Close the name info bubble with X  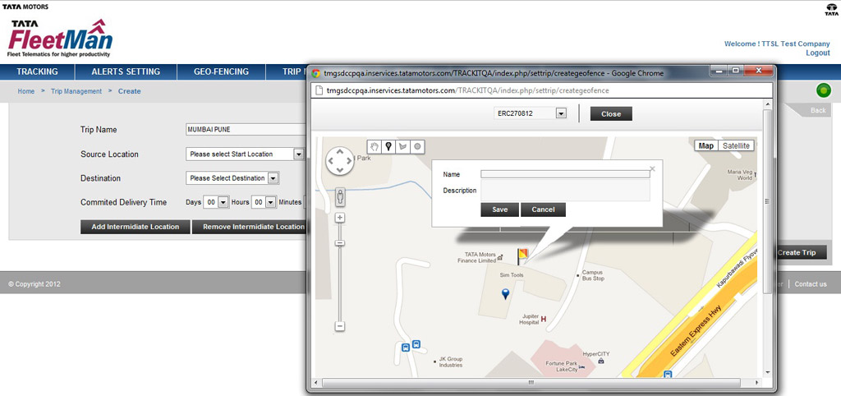click(x=652, y=168)
